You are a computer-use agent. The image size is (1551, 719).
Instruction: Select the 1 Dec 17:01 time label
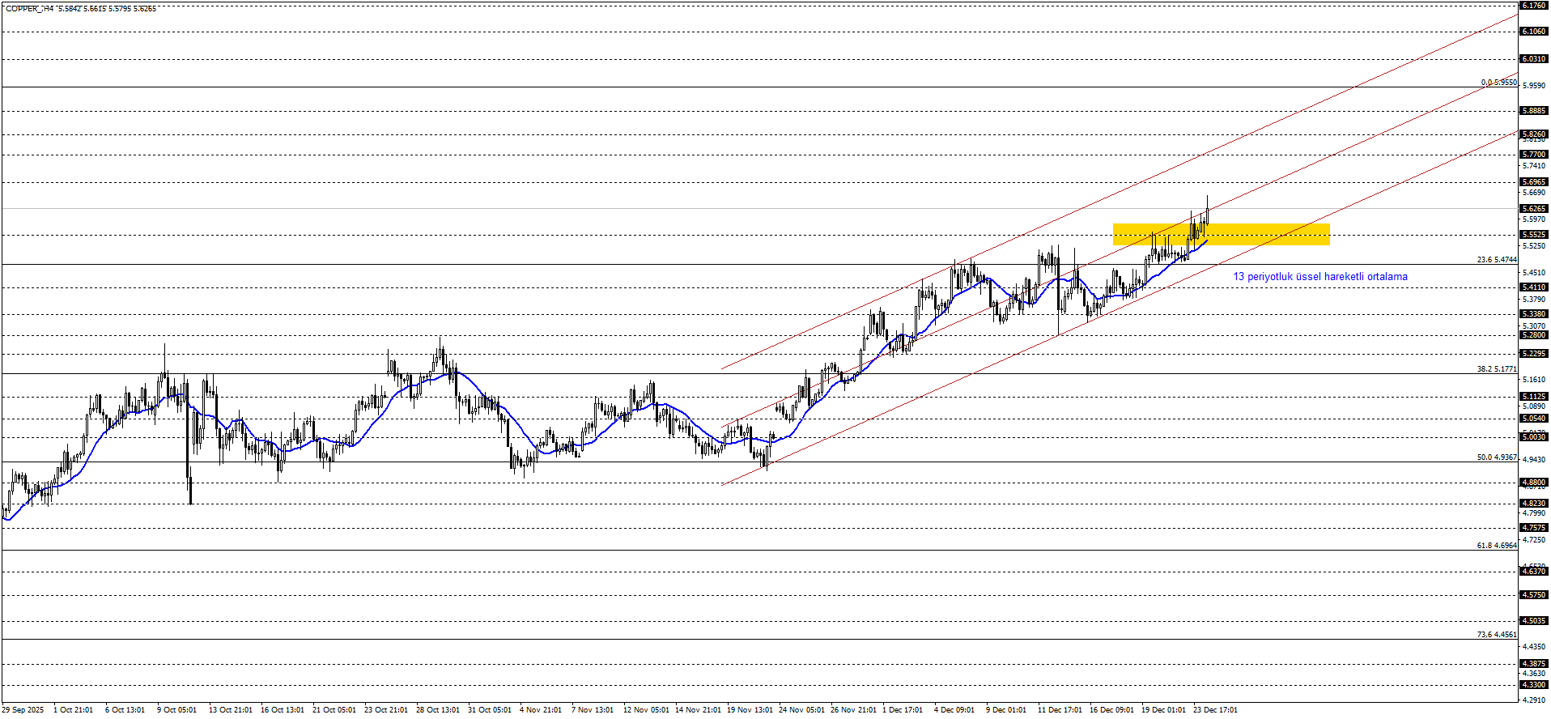902,710
